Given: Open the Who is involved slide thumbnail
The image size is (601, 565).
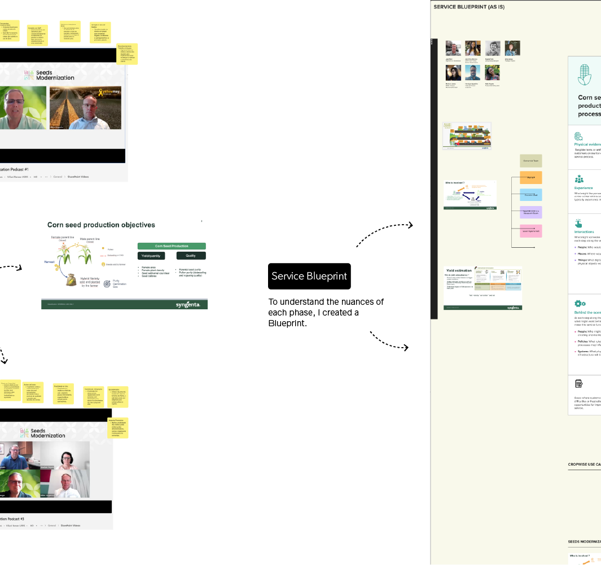Looking at the screenshot, I should click(470, 195).
